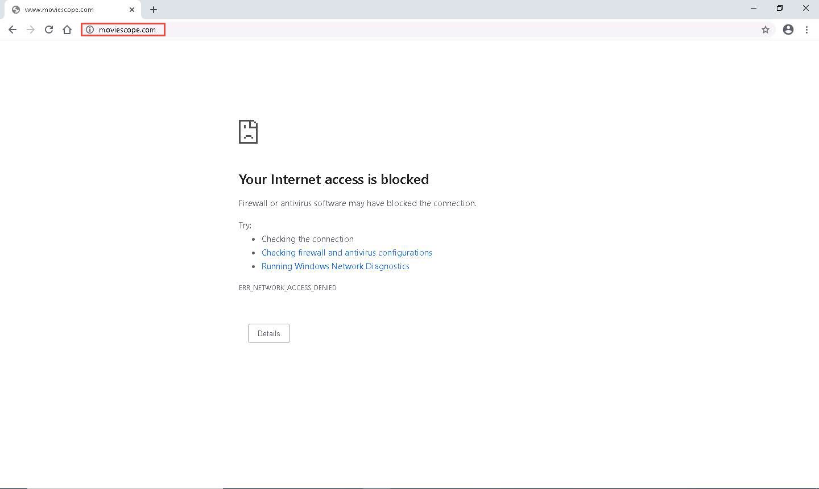
Task: Click the forward navigation arrow
Action: click(31, 30)
